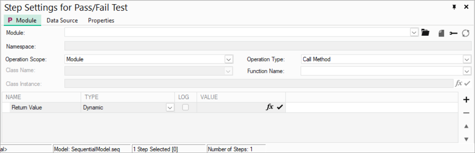
Task: Move parameter up with the up arrow
Action: 466,126
